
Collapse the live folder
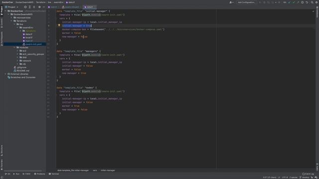pyautogui.click(x=14, y=24)
